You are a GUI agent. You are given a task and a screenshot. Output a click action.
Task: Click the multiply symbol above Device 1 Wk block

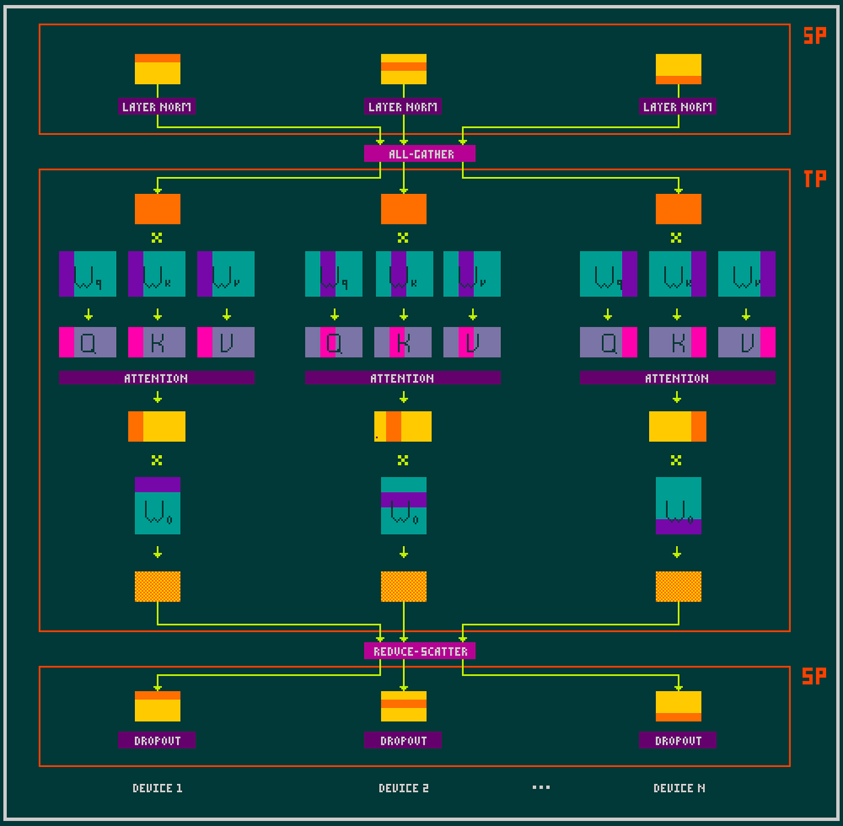pos(157,238)
